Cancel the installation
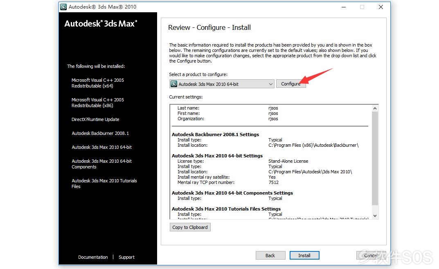439x269 pixels. (371, 255)
